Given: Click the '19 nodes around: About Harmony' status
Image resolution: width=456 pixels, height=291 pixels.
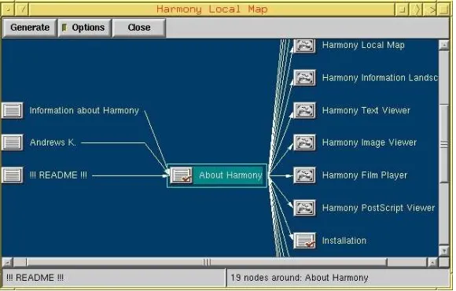Looking at the screenshot, I should 300,278.
